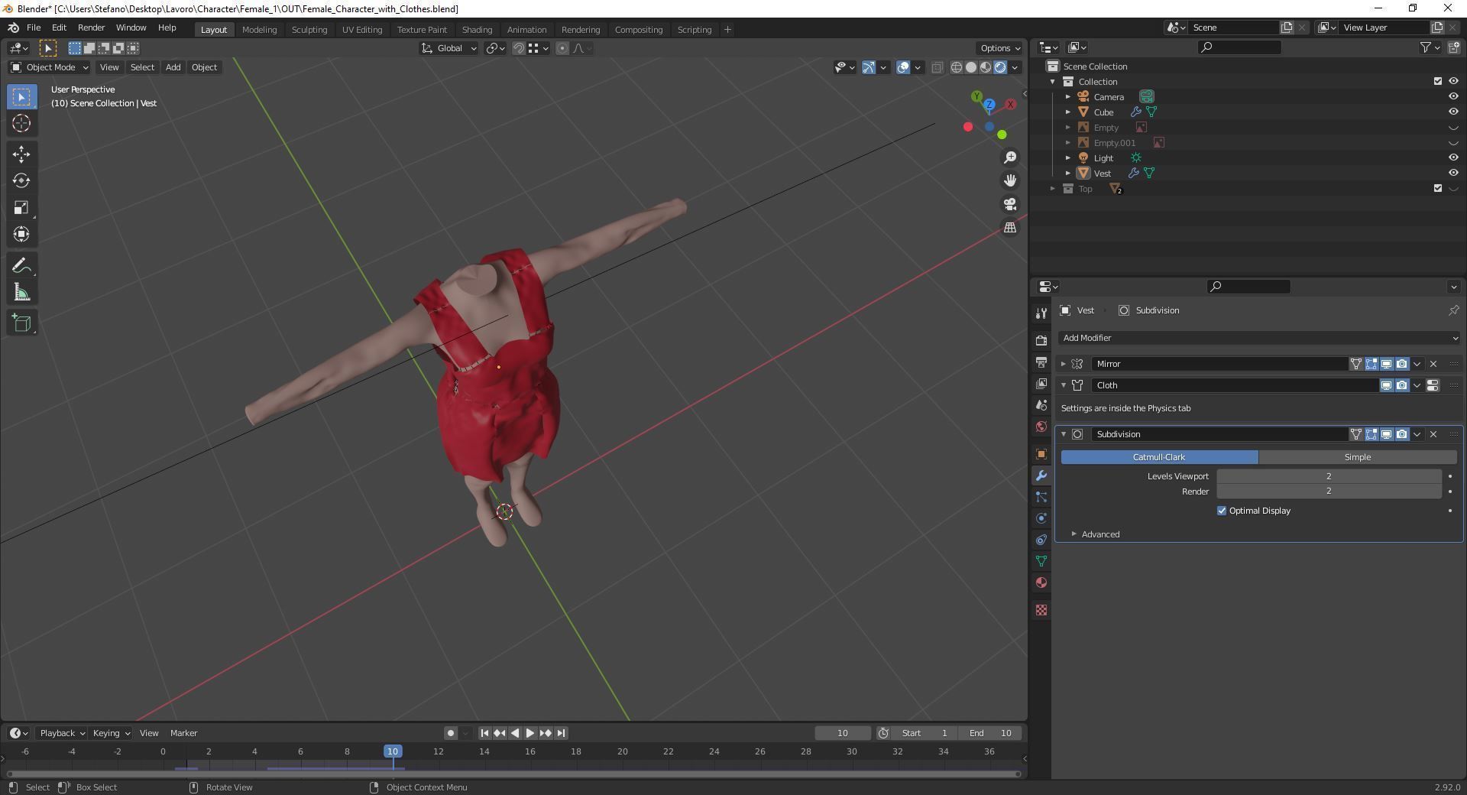
Task: Select the Move tool in toolbar
Action: [x=21, y=154]
